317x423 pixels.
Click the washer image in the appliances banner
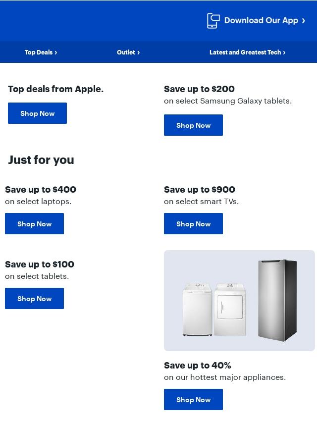click(x=198, y=310)
